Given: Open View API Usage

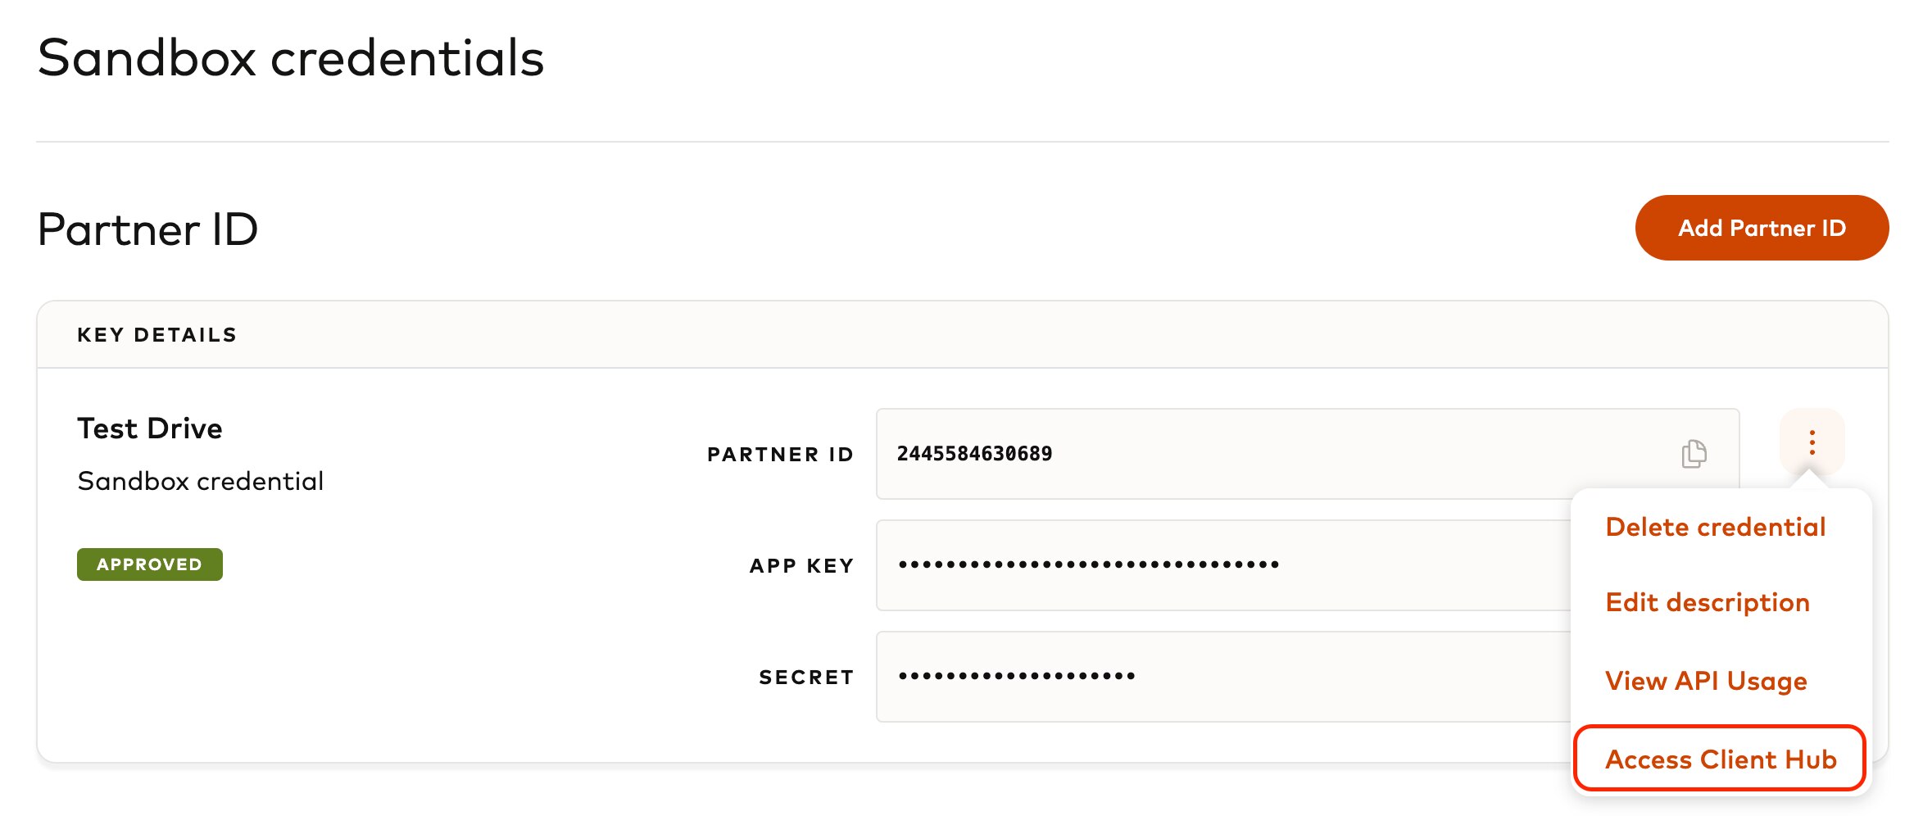Looking at the screenshot, I should tap(1705, 681).
